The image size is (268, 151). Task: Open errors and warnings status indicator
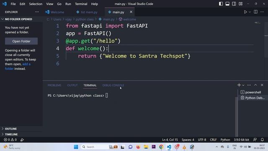pyautogui.click(x=10, y=140)
